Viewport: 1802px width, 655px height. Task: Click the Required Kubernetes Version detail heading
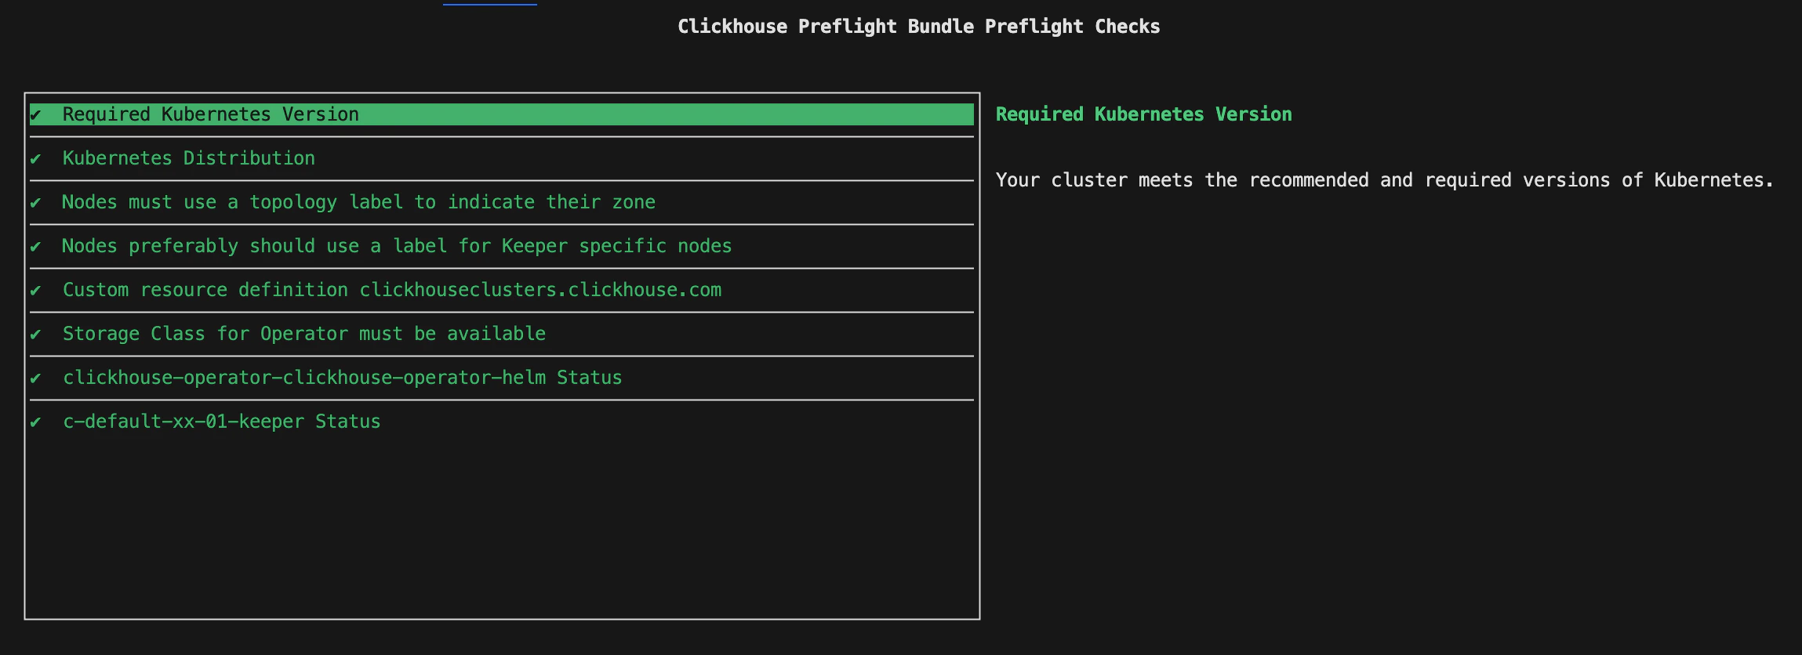[x=1144, y=114]
